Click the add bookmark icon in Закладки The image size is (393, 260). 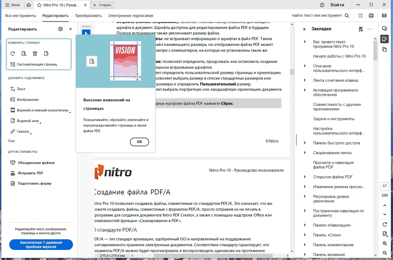click(361, 29)
